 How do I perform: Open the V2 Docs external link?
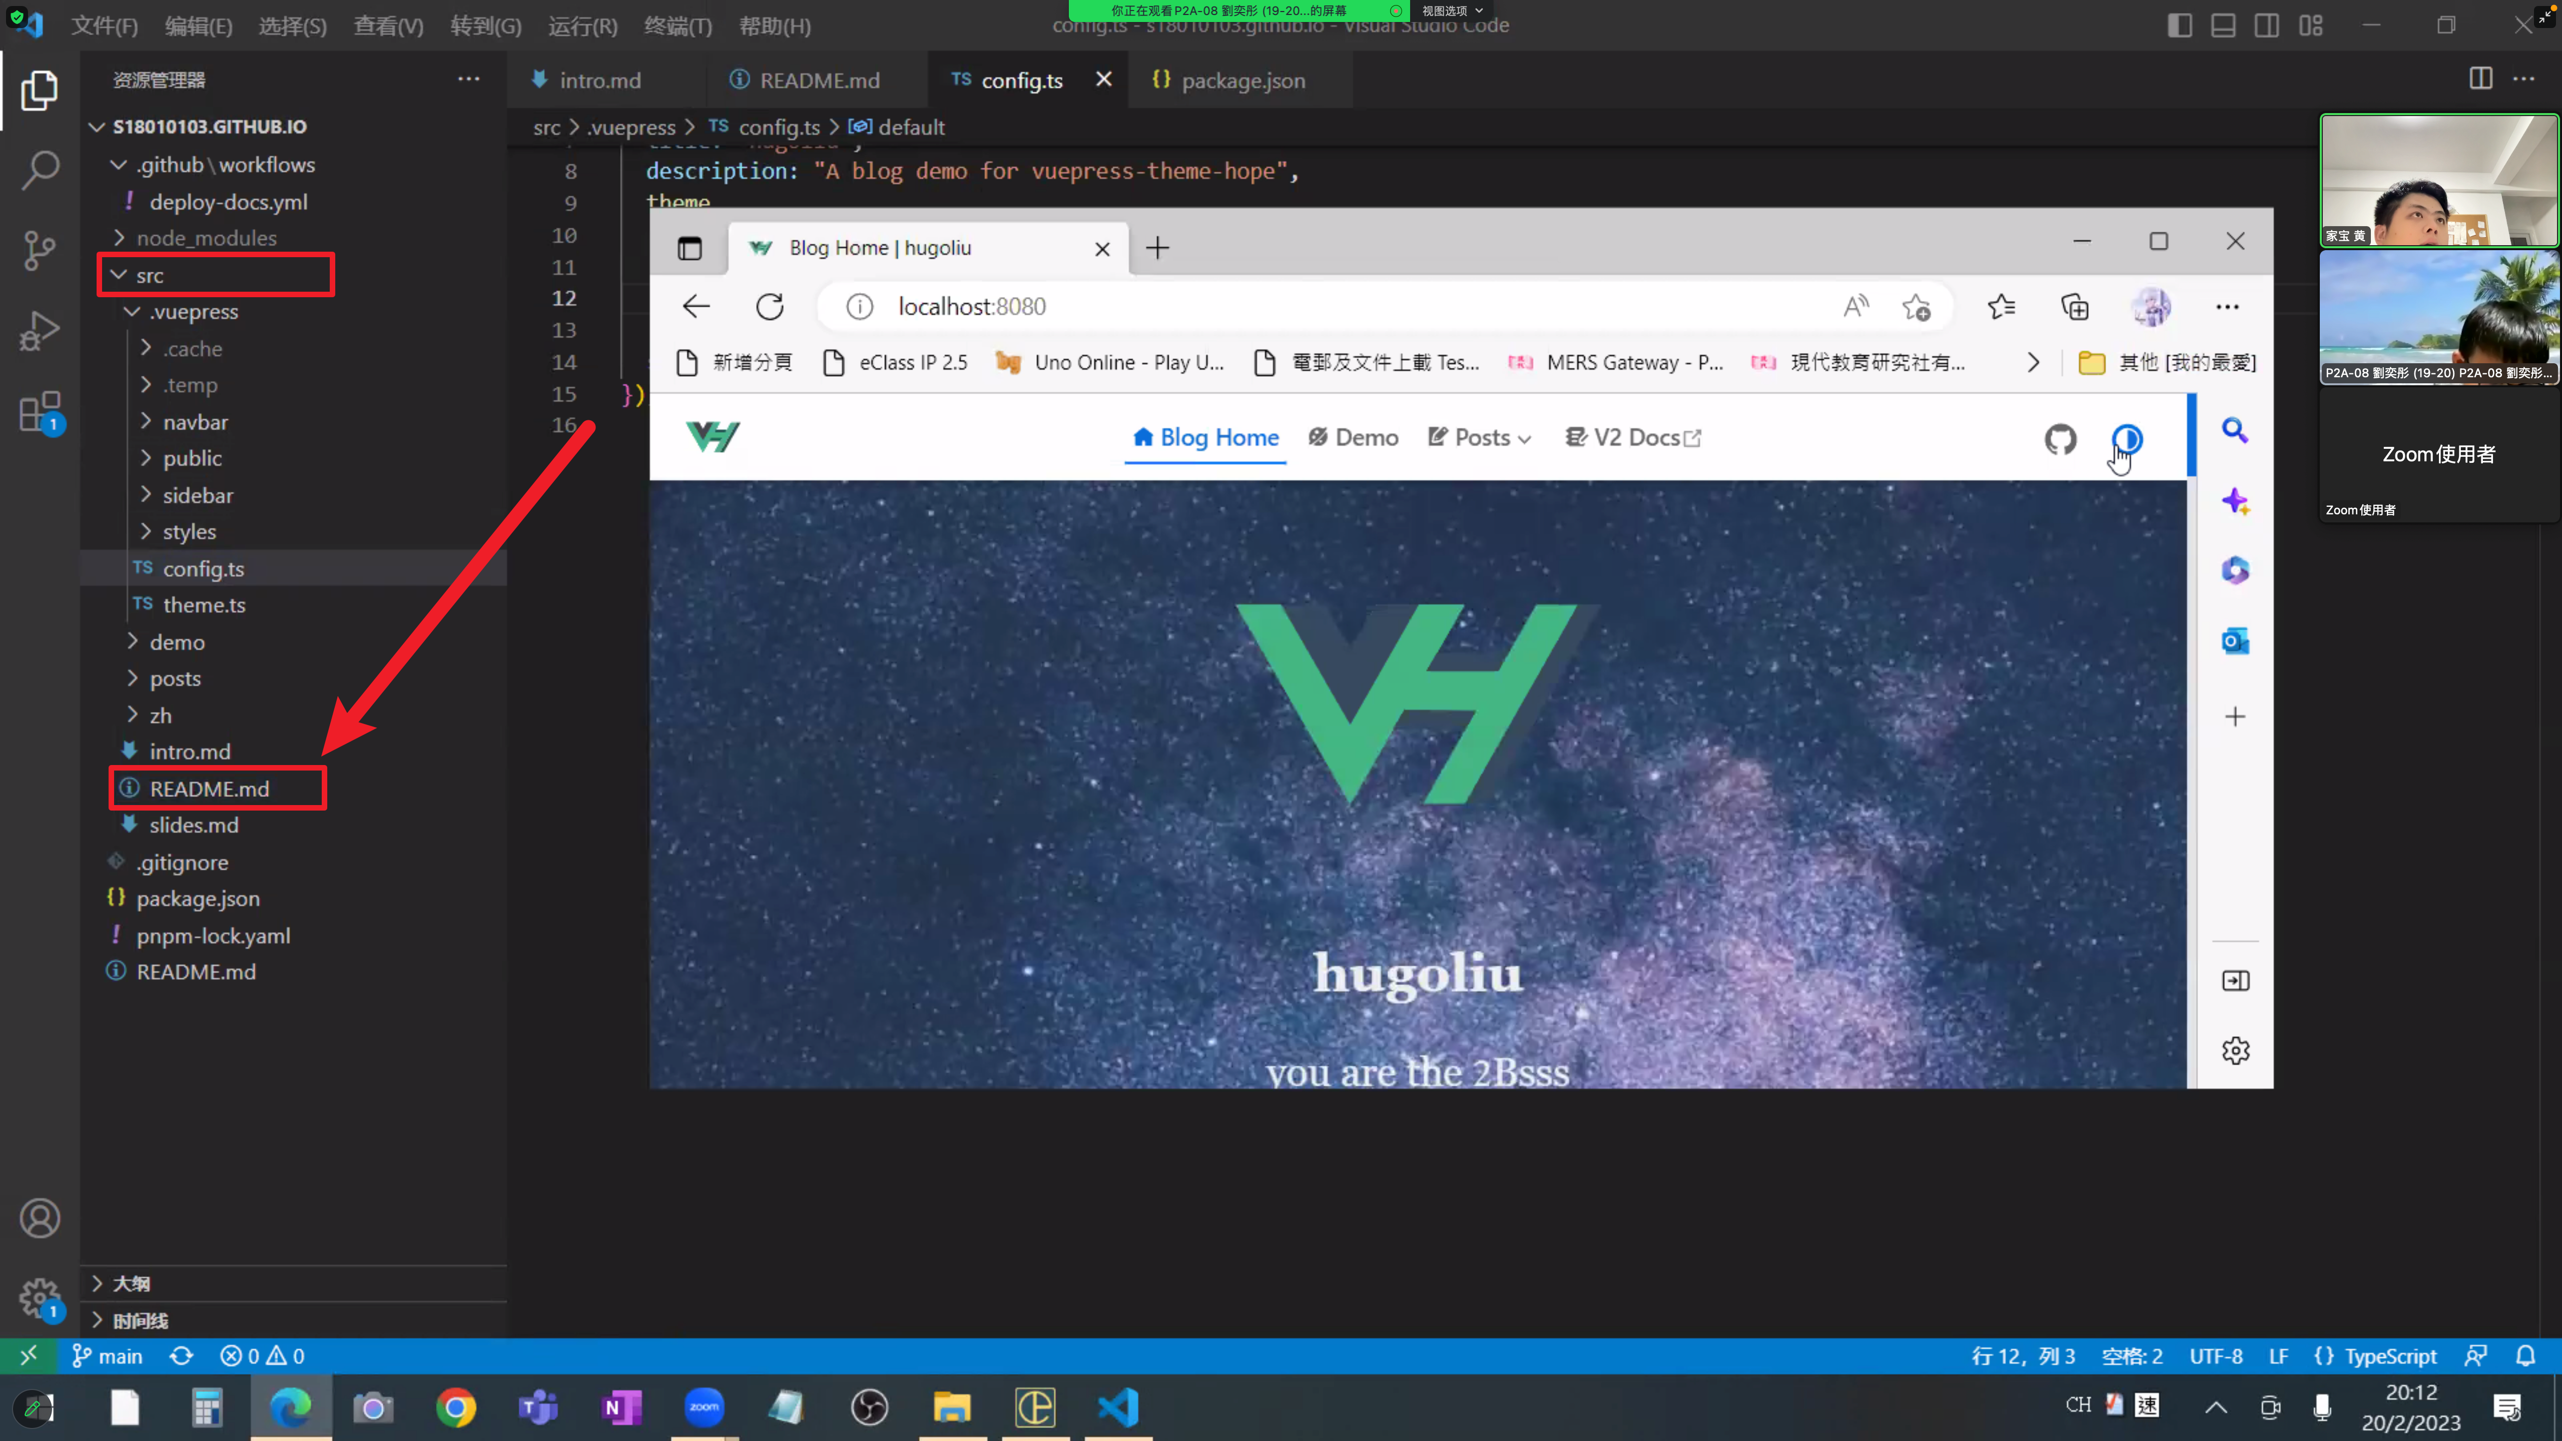(1633, 438)
